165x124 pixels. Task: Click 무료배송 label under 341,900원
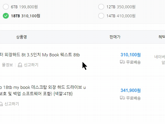[x=134, y=98]
